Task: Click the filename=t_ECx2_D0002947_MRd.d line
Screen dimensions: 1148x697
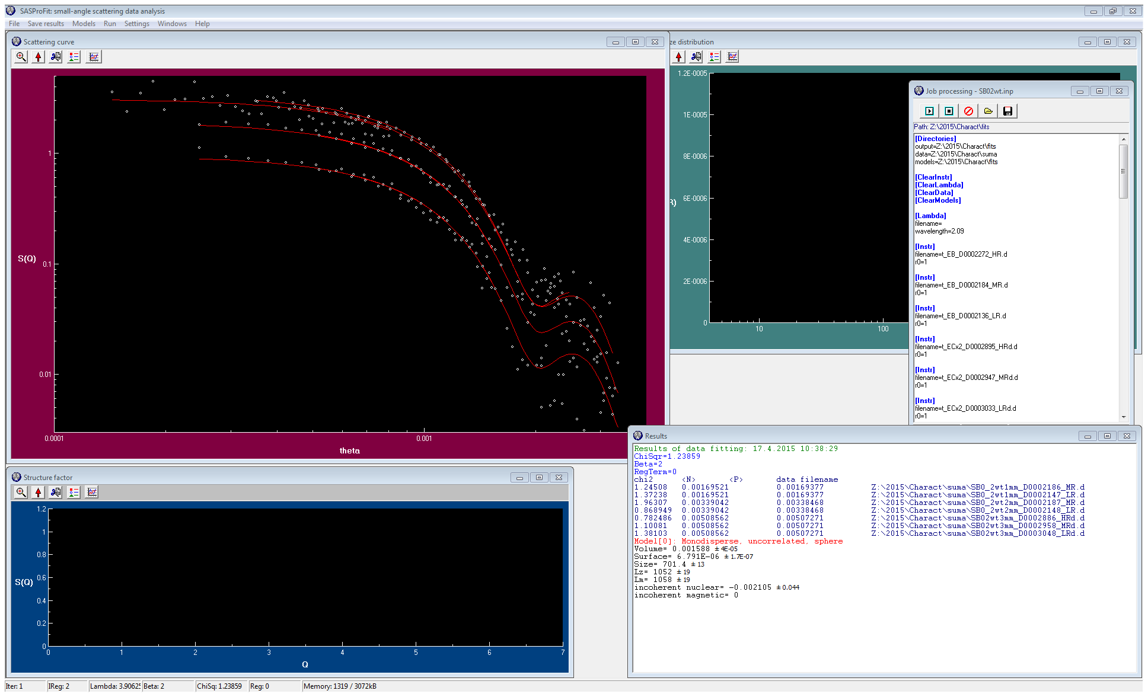Action: [x=966, y=378]
